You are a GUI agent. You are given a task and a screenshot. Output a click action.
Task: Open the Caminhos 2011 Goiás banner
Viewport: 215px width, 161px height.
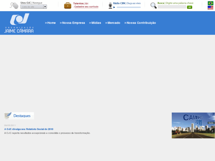coord(193,125)
